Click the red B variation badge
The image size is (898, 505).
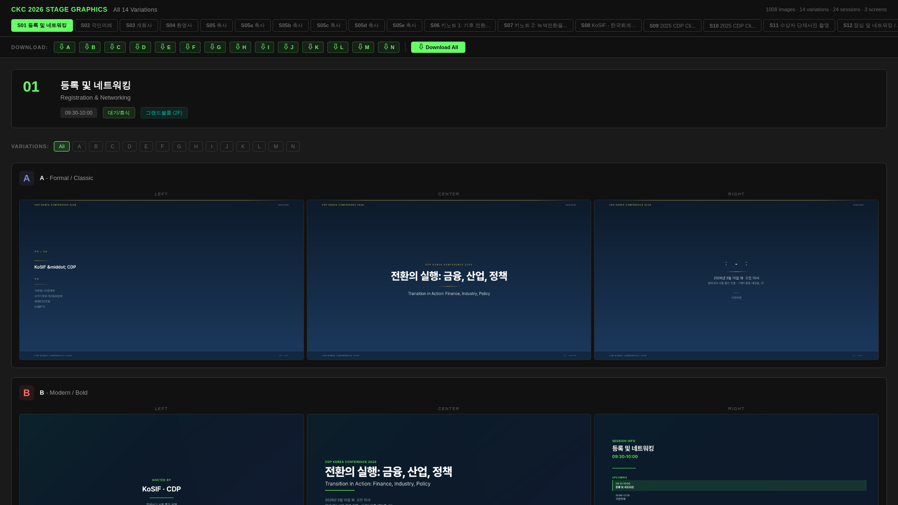tap(27, 393)
